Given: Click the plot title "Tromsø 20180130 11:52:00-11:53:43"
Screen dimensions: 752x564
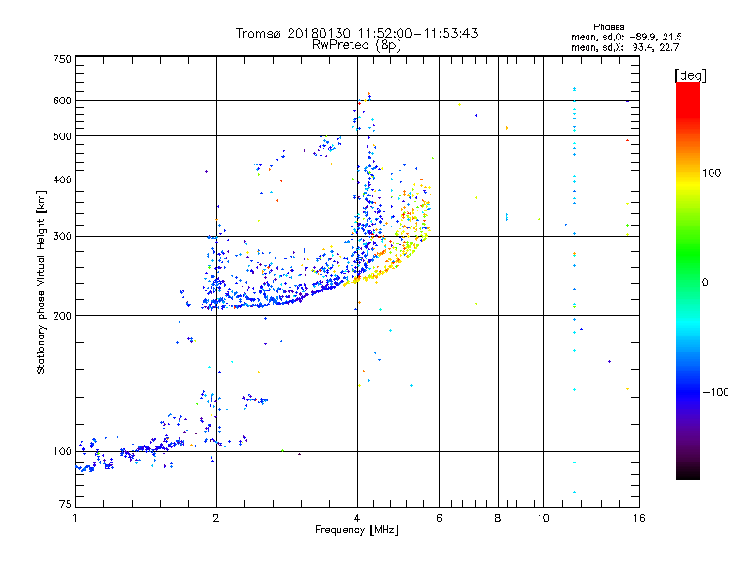Looking at the screenshot, I should (x=356, y=33).
